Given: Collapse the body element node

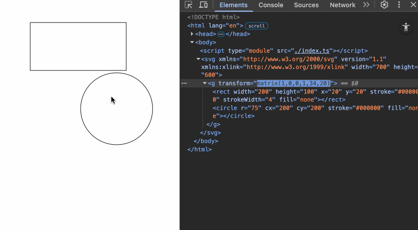Looking at the screenshot, I should tap(192, 42).
